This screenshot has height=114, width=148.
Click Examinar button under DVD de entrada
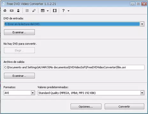(19, 32)
